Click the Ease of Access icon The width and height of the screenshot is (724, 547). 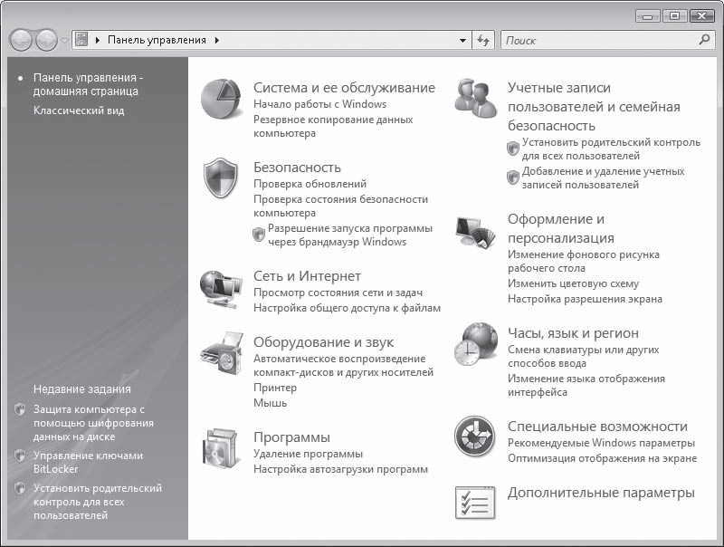[474, 437]
